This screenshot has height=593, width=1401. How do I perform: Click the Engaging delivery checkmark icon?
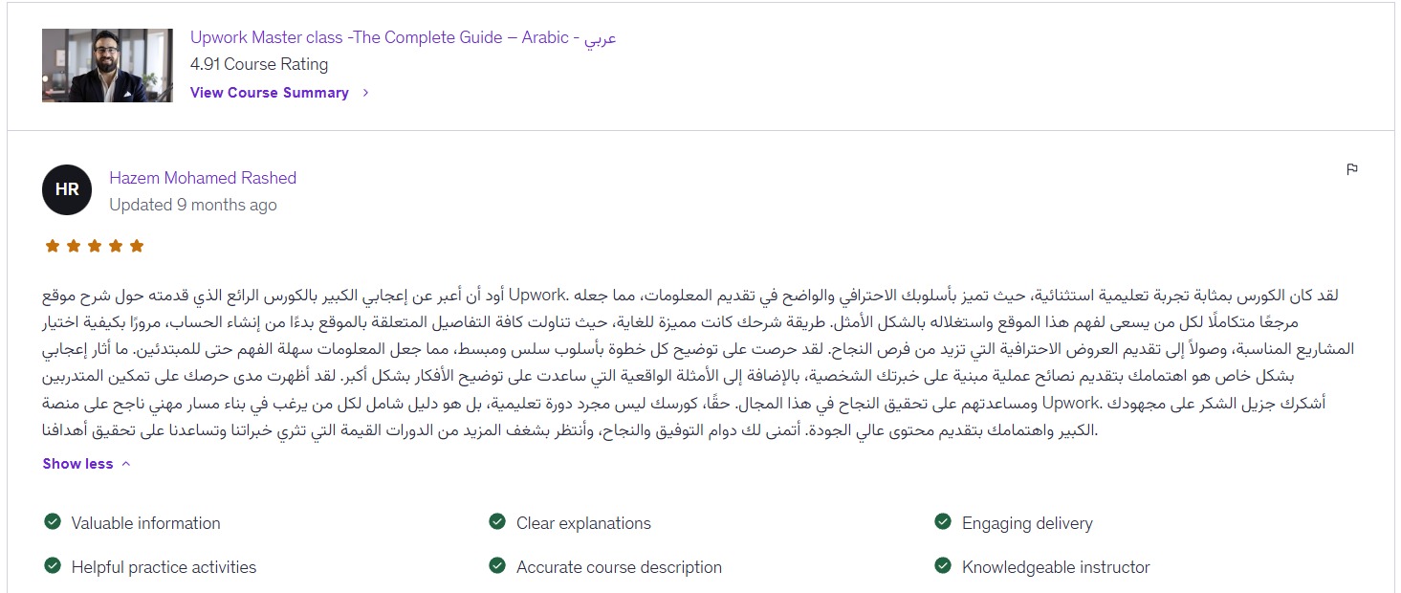point(943,522)
